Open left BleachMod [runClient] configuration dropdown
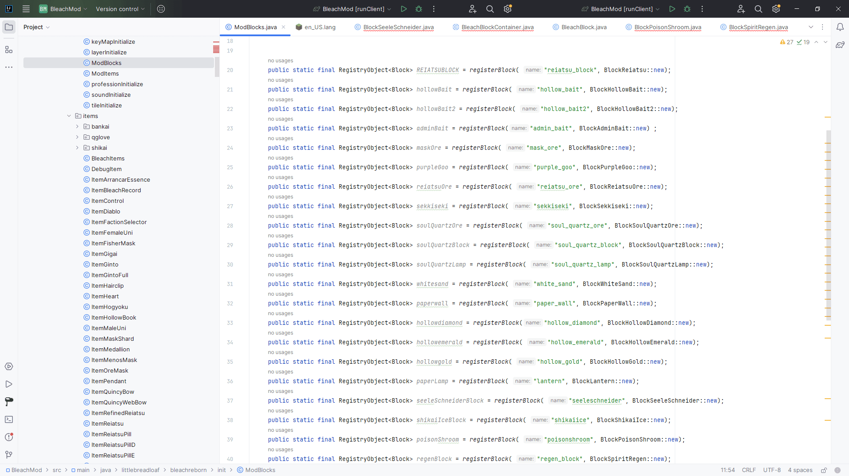The height and width of the screenshot is (476, 849). 352,9
